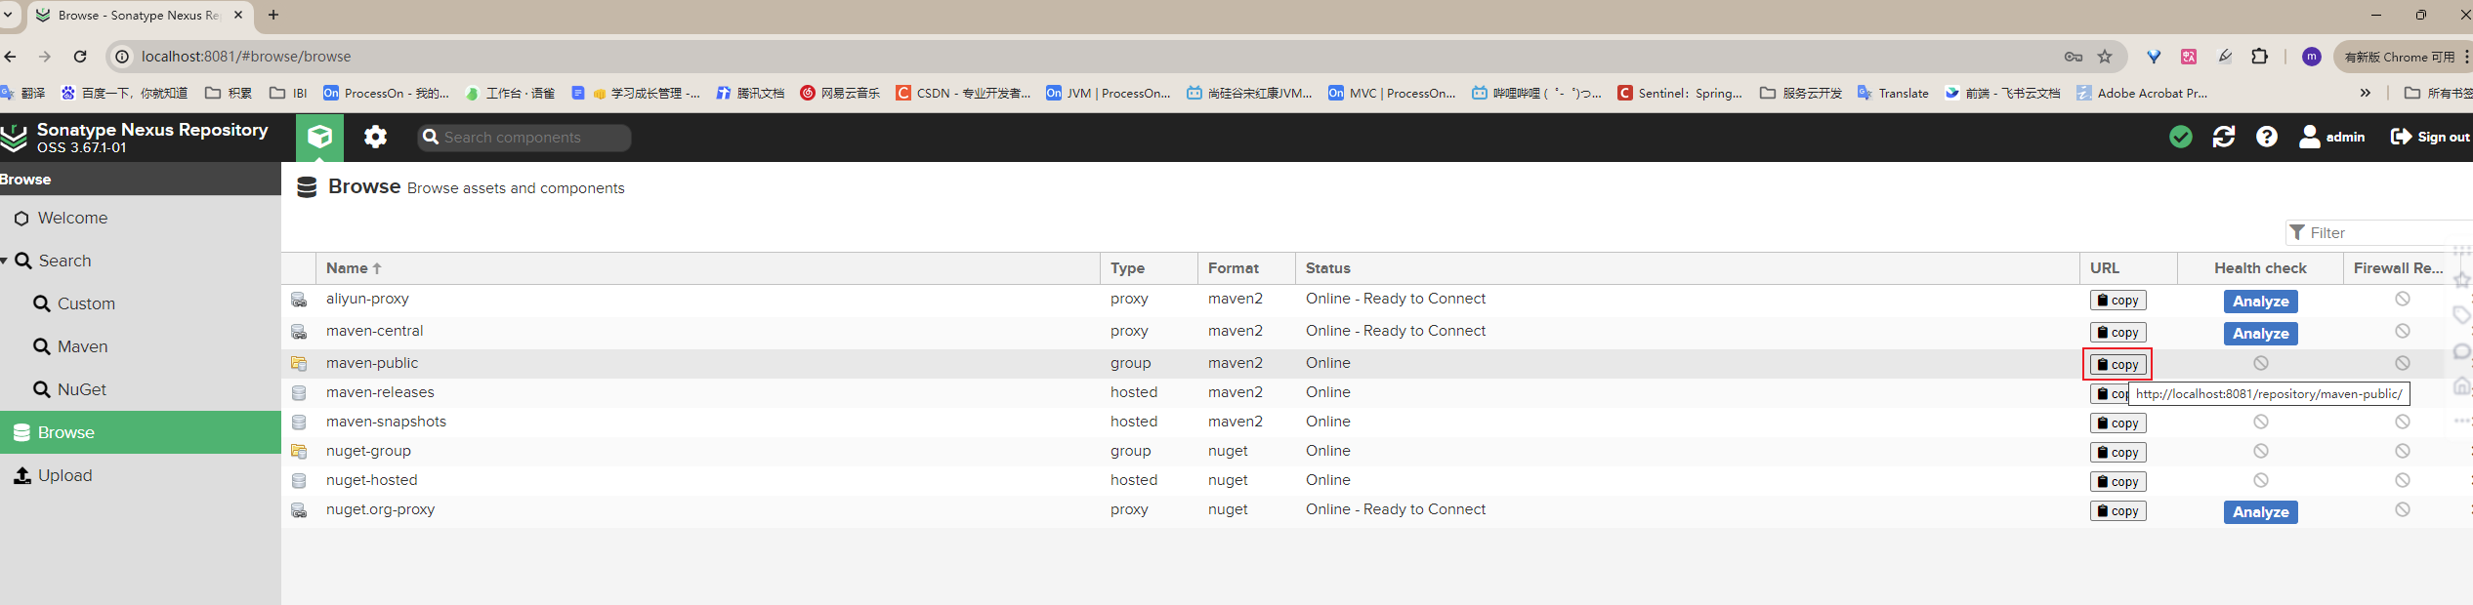
Task: Copy URL of maven-public repository
Action: point(2117,364)
